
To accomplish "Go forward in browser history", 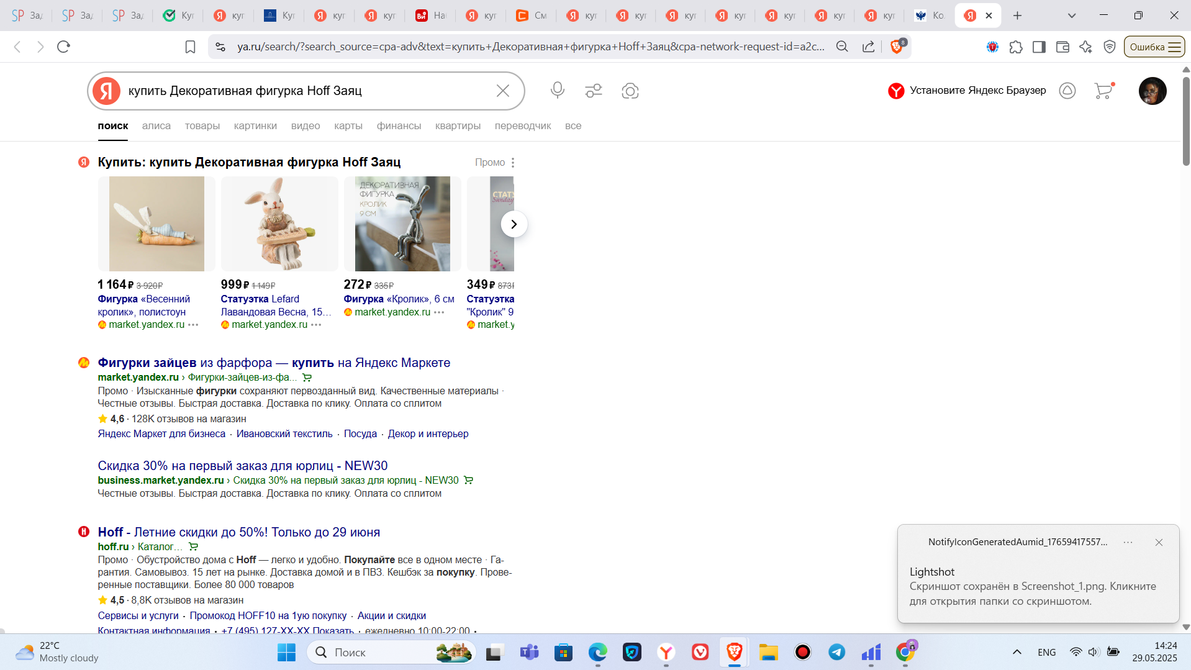I will 40,47.
